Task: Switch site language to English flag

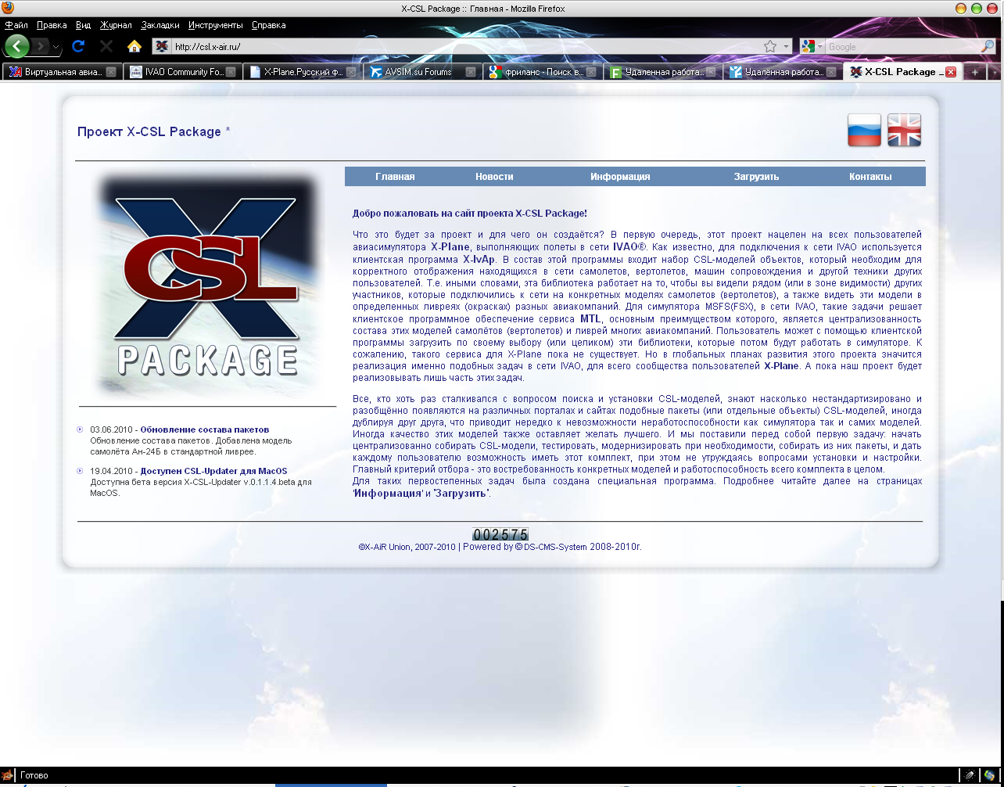Action: pos(905,130)
